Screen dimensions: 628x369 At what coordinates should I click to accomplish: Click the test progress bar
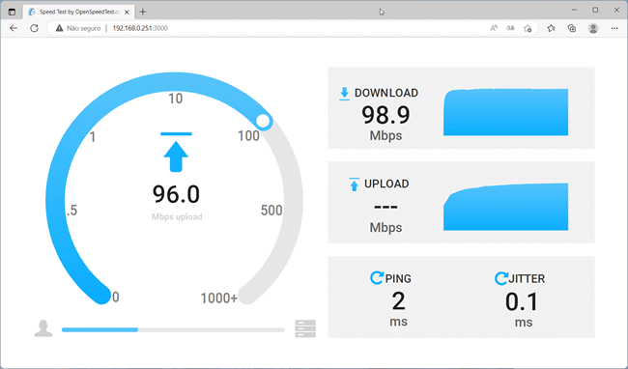pyautogui.click(x=173, y=329)
